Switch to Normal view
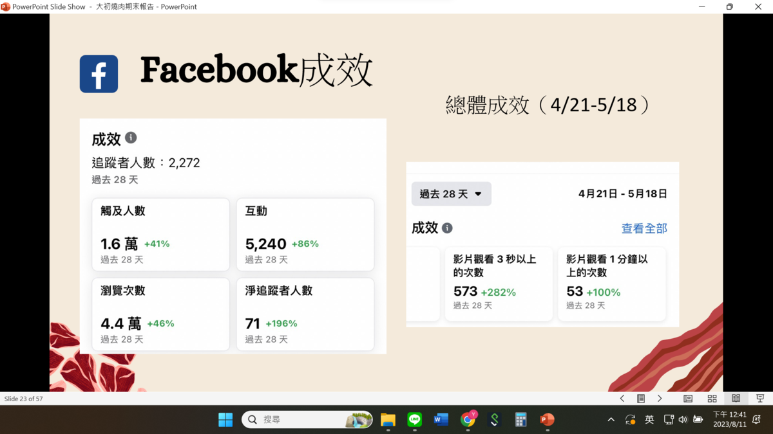The width and height of the screenshot is (773, 434). [688, 399]
